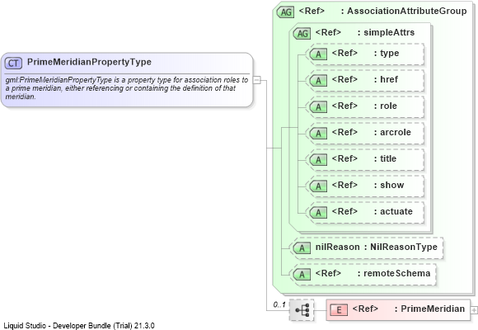Expand the PrimeMeridian element plus box
The width and height of the screenshot is (478, 330).
(x=474, y=310)
